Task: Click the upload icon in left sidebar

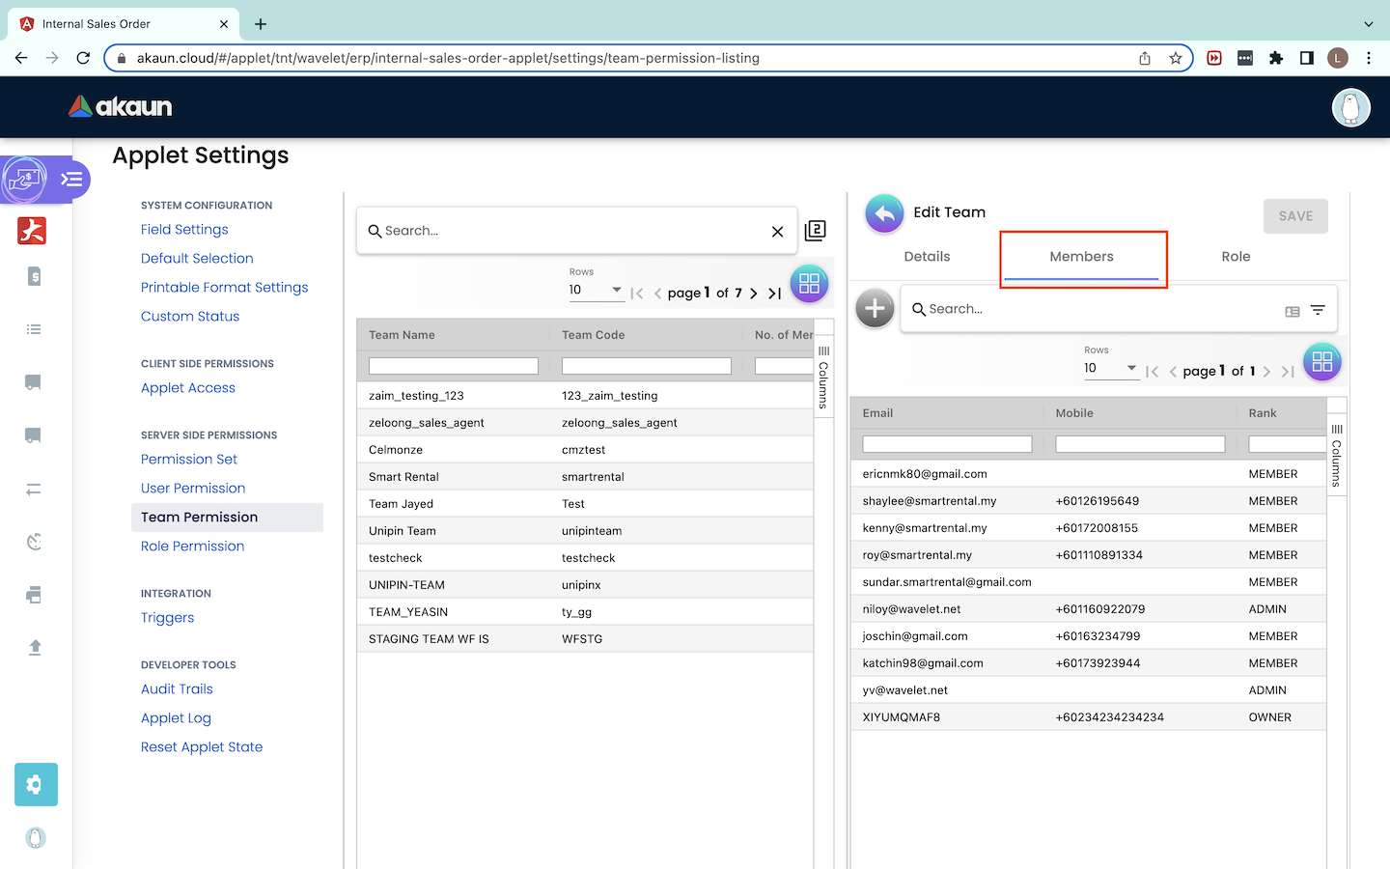Action: tap(35, 647)
